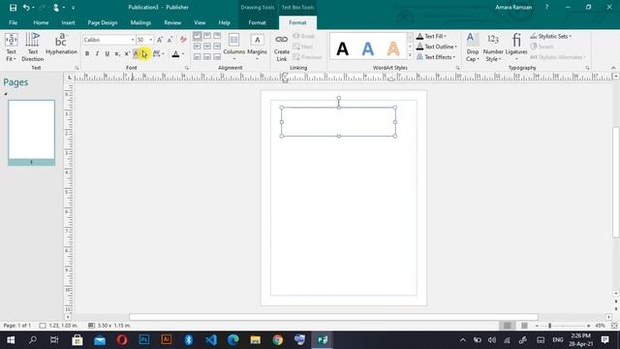Open Character Spacing options
The image size is (620, 349).
click(158, 54)
